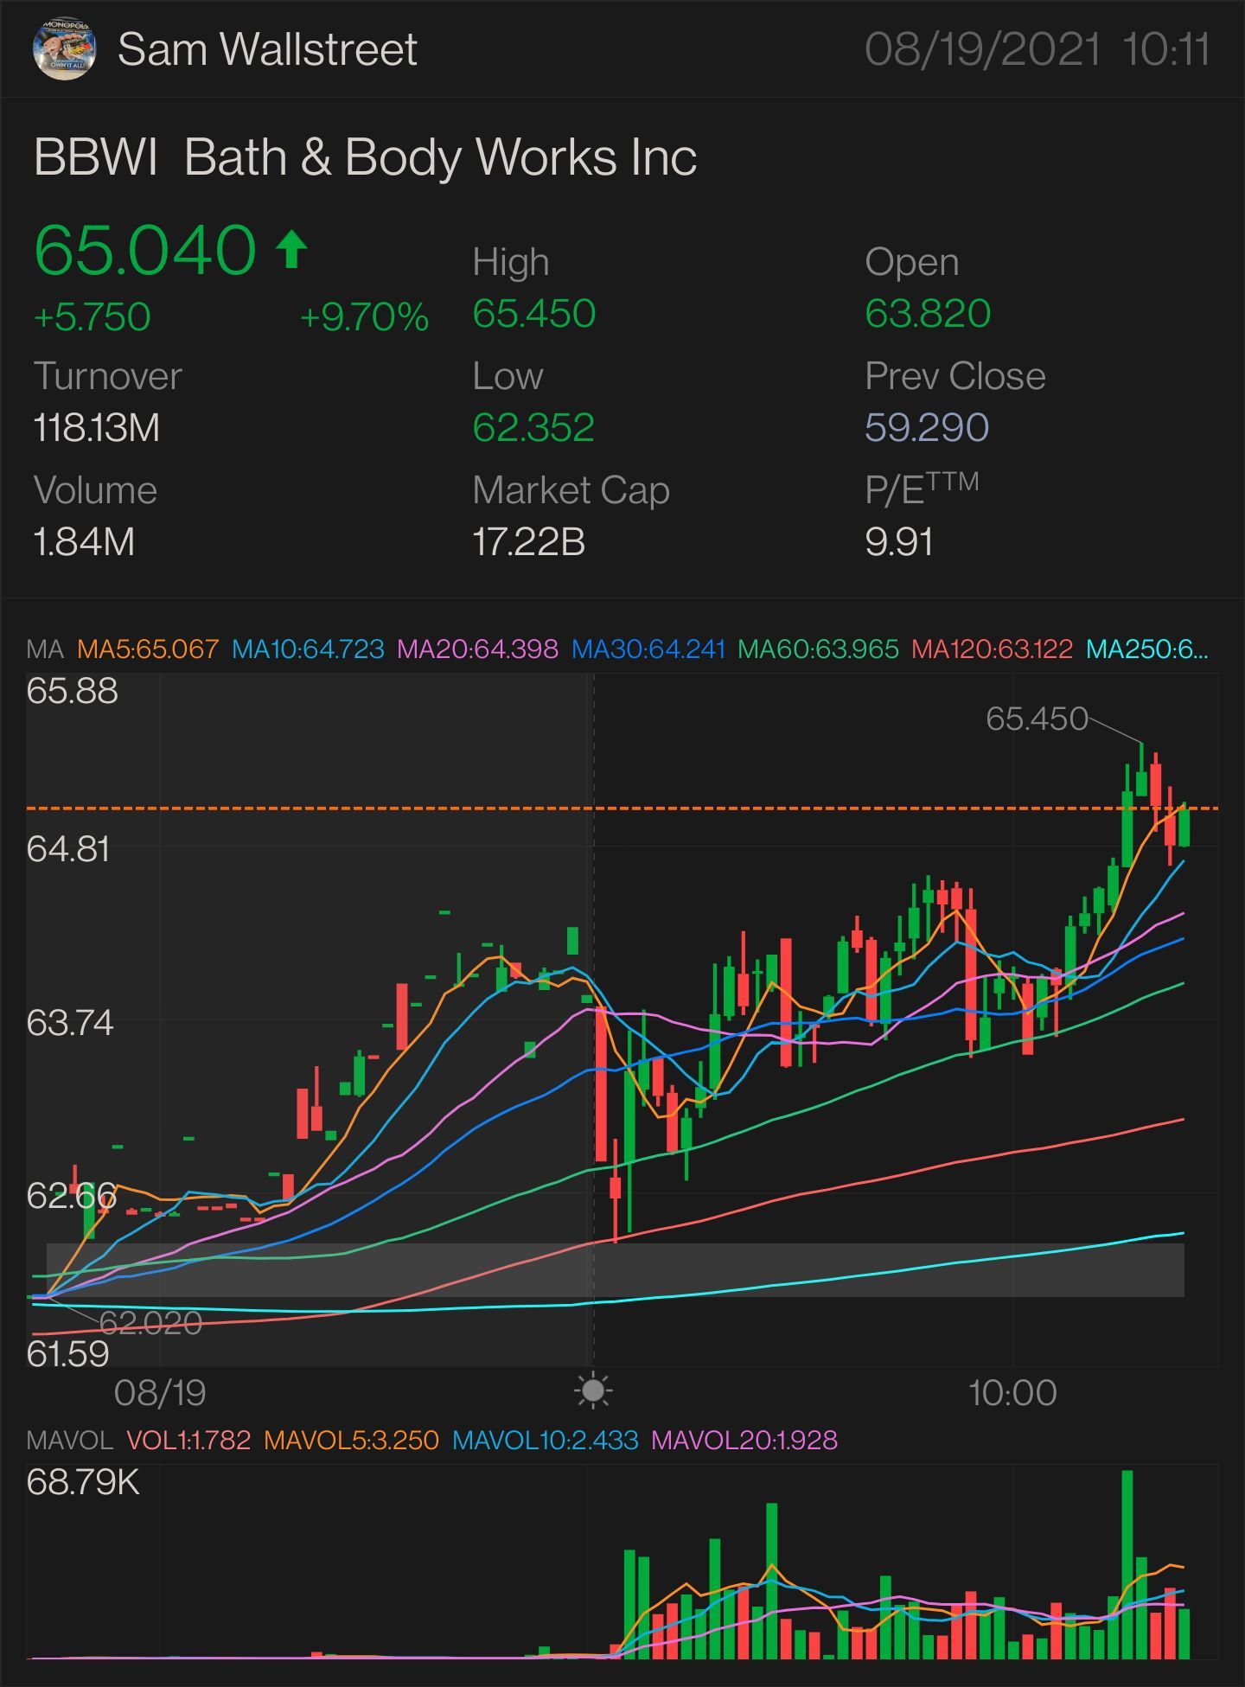Select BBWI Bath & Body Works Inc title

(x=365, y=157)
